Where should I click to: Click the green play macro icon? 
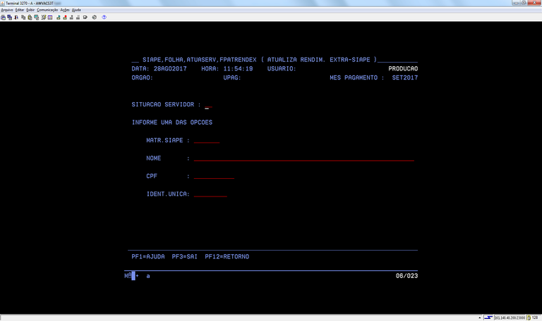pyautogui.click(x=59, y=17)
